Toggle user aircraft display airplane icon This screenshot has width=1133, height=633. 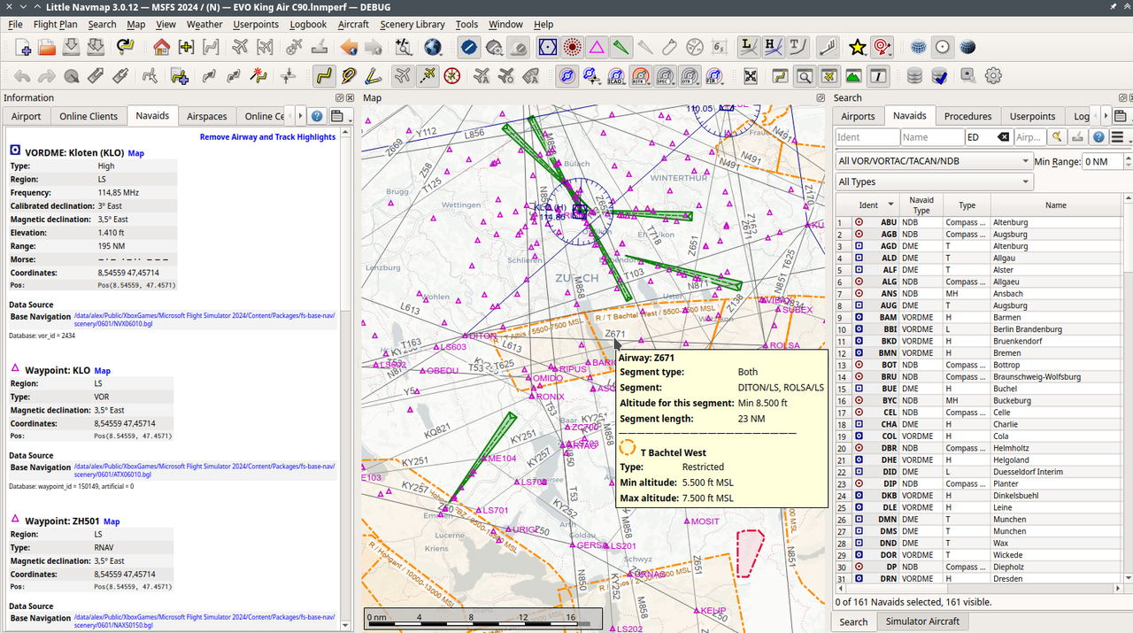[x=403, y=76]
